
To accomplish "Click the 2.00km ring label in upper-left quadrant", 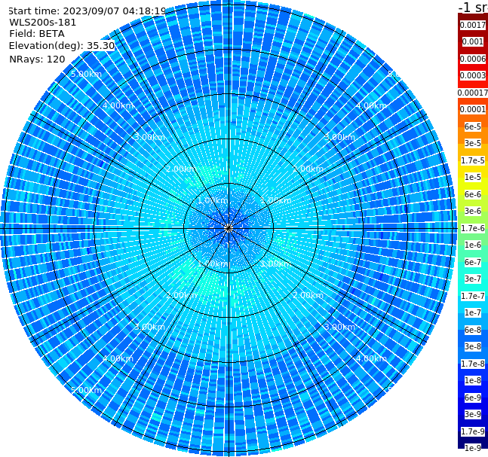I will [x=181, y=169].
